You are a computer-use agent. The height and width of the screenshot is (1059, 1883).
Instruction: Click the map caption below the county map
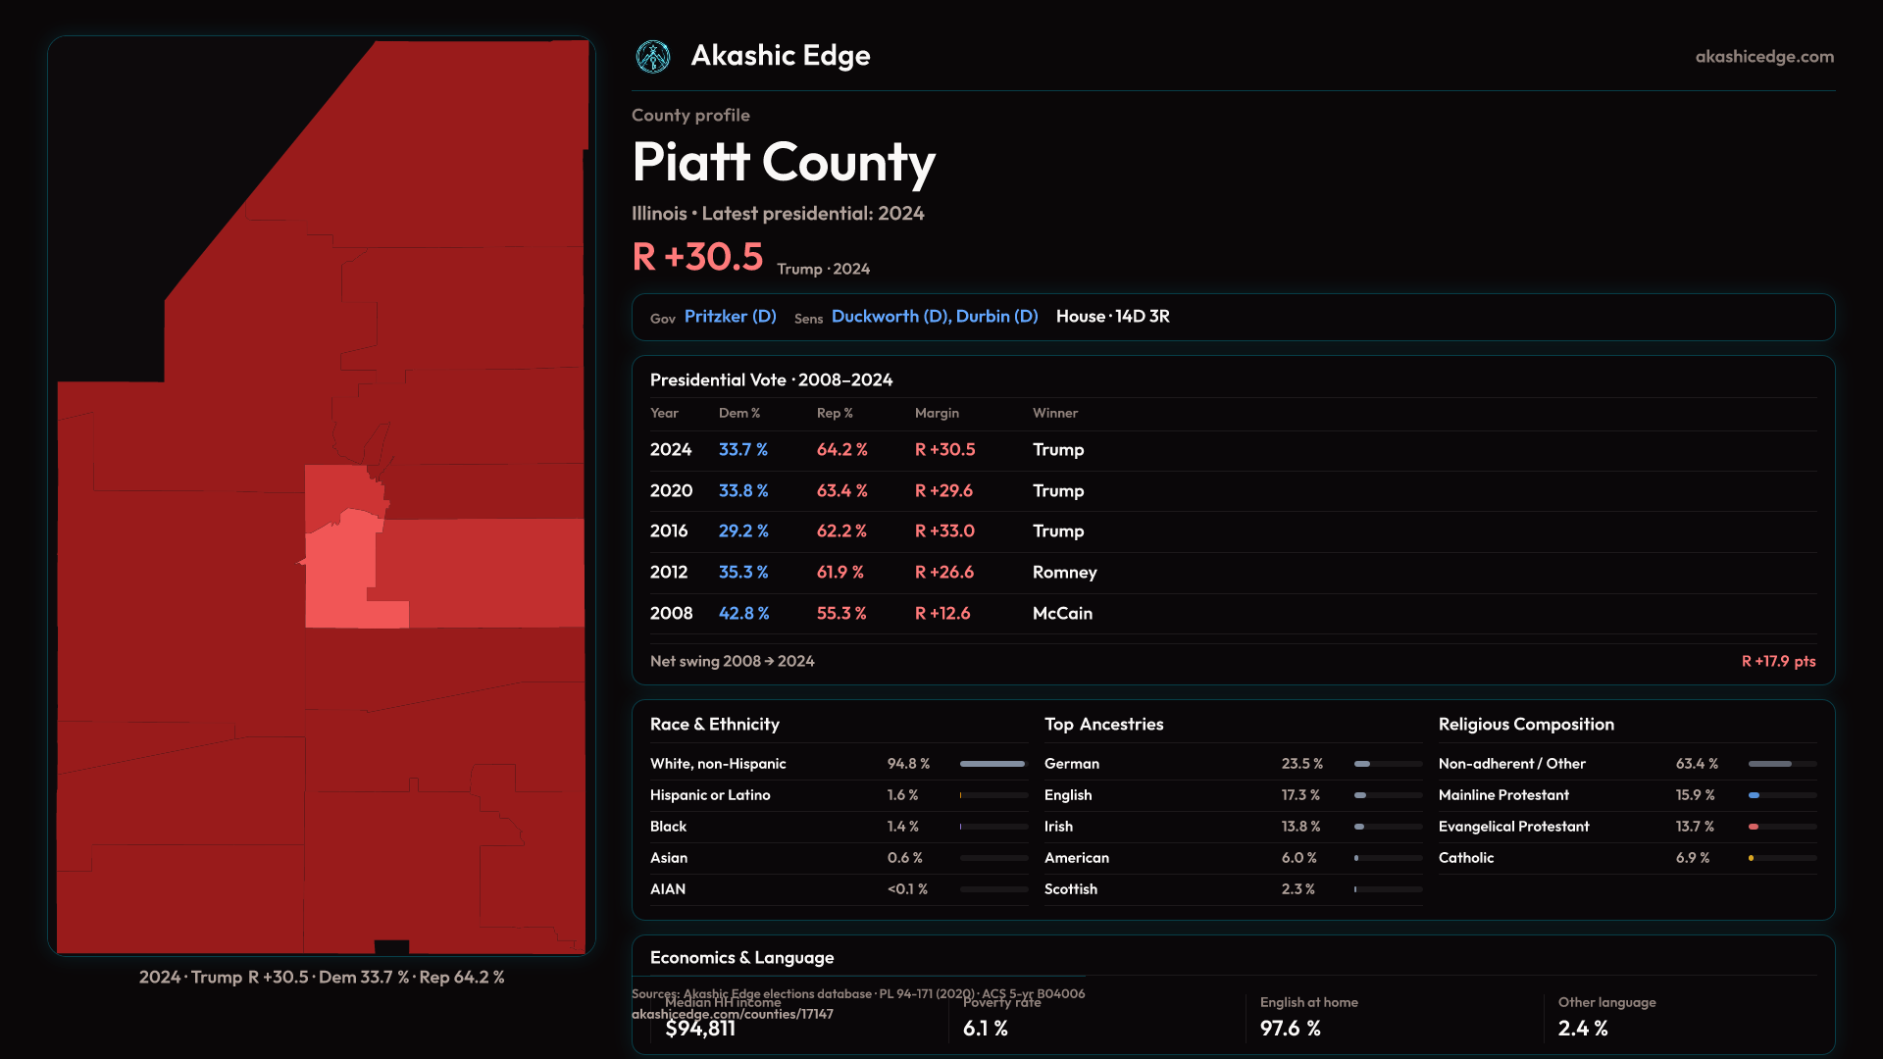(322, 978)
